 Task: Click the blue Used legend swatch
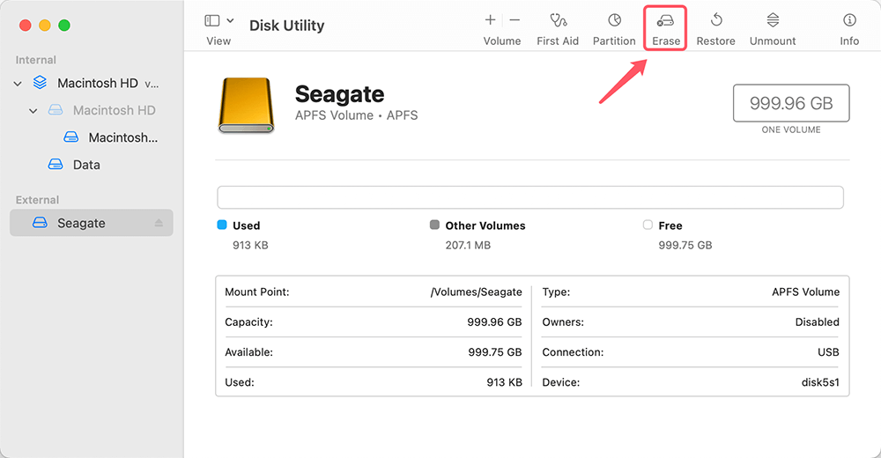tap(222, 225)
